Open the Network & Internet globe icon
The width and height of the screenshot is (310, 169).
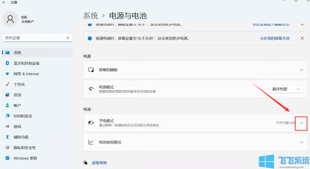(8, 74)
